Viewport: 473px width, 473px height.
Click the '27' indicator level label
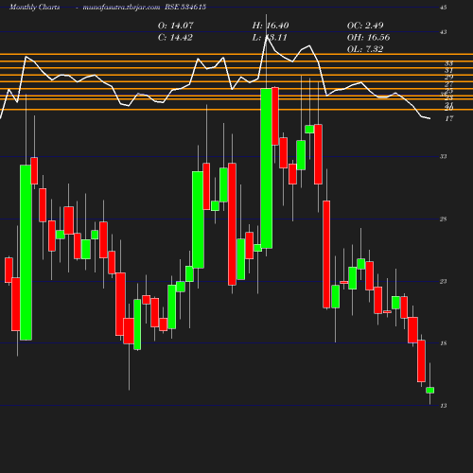click(449, 84)
